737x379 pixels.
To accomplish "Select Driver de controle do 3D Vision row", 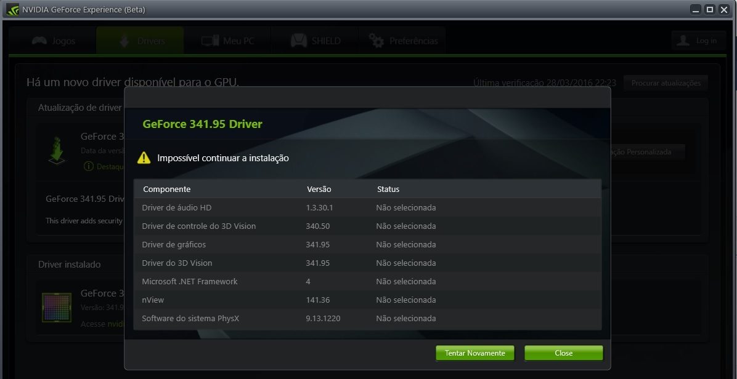I will click(367, 226).
